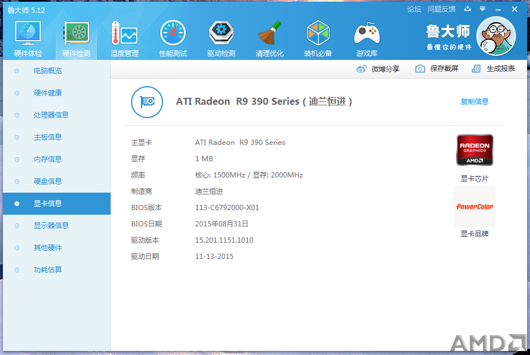
Task: Click the 显存 value 1 MB
Action: (x=204, y=159)
